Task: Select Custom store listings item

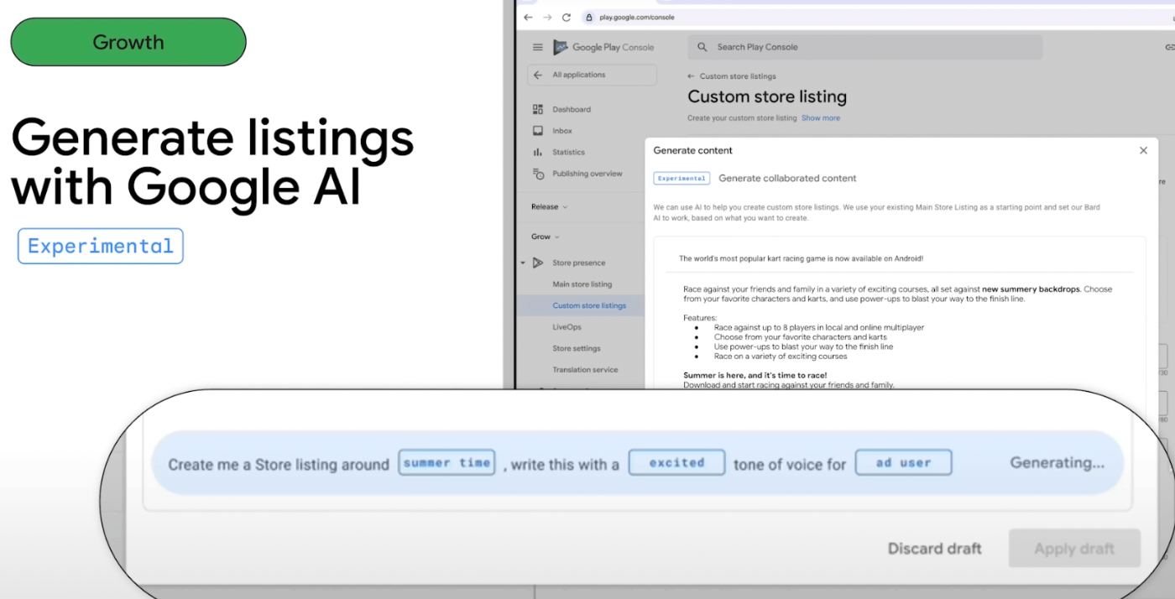Action: tap(589, 305)
